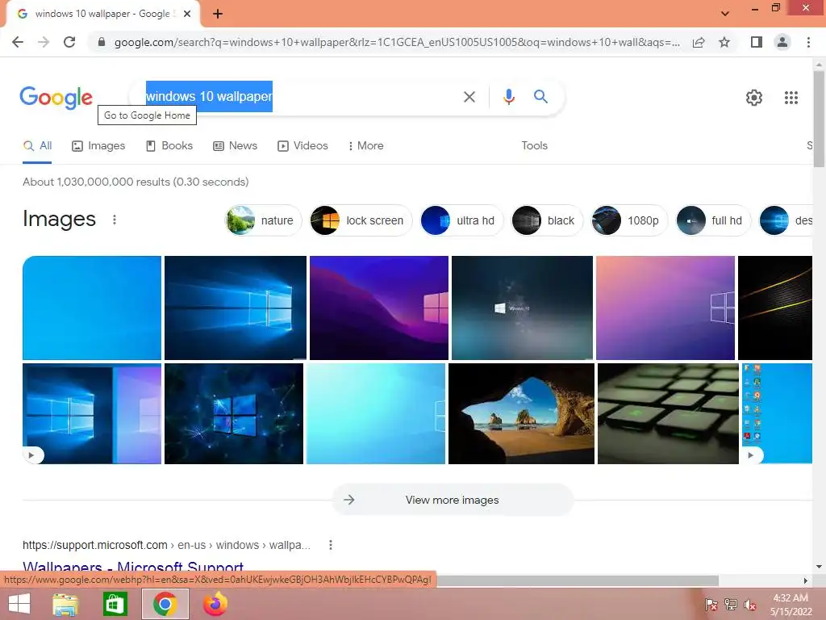The height and width of the screenshot is (620, 826).
Task: Close the windows 10 wallpaper tab
Action: point(187,14)
